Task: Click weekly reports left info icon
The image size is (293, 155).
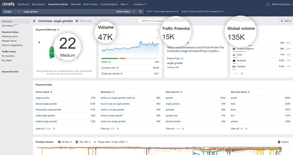Action: click(x=177, y=12)
